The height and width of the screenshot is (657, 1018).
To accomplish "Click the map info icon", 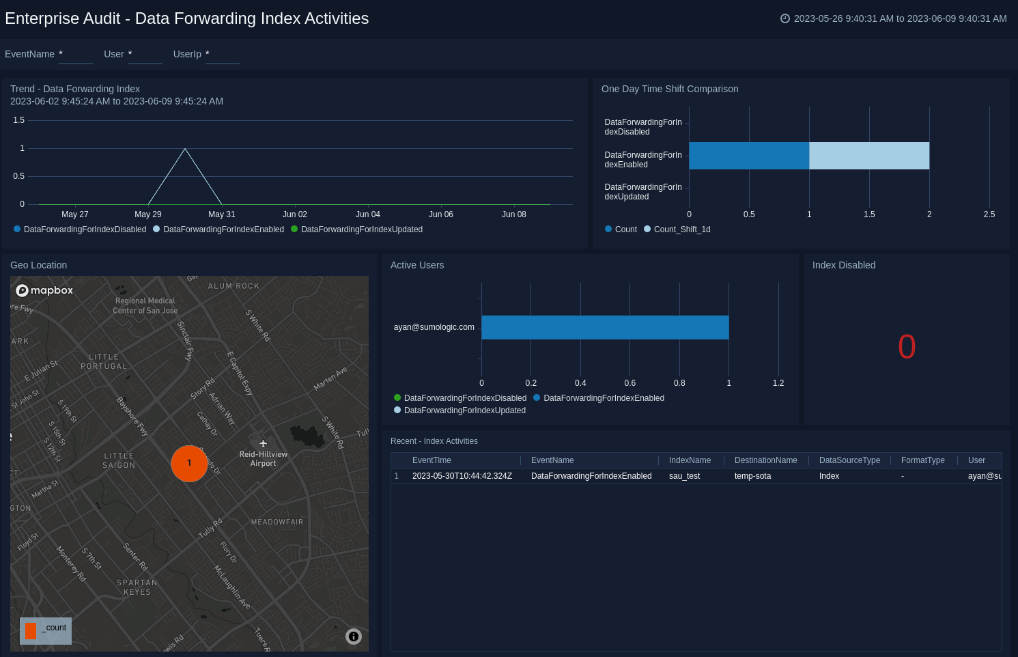I will coord(354,637).
